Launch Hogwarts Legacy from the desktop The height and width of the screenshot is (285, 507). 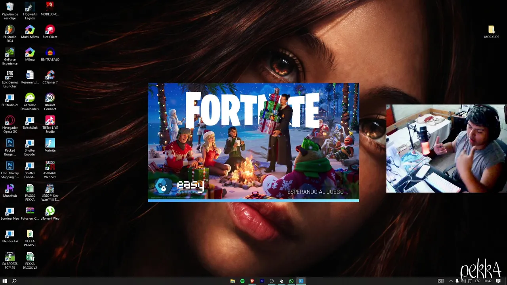[x=30, y=11]
